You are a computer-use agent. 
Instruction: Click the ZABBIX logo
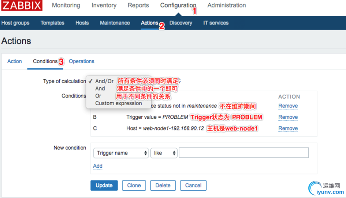pos(22,5)
